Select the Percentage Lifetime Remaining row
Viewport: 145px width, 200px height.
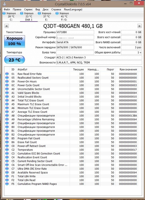[x=71, y=119]
